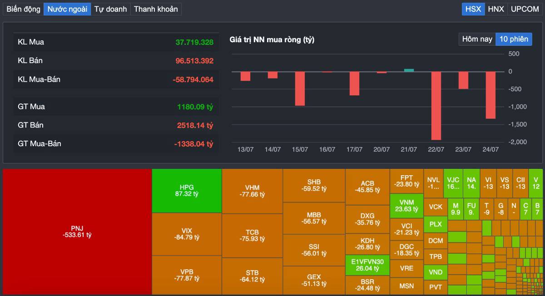
Task: Select the BSR -24.48 tỷ tile
Action: coord(367,285)
